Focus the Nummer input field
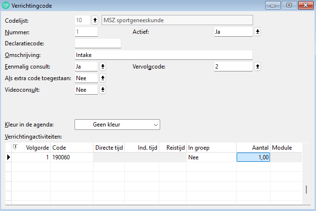316x211 pixels. pyautogui.click(x=86, y=32)
